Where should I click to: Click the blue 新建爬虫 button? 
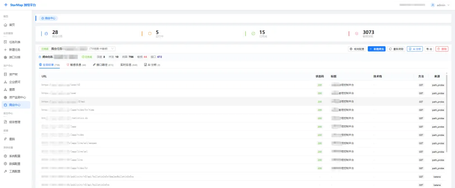(377, 49)
